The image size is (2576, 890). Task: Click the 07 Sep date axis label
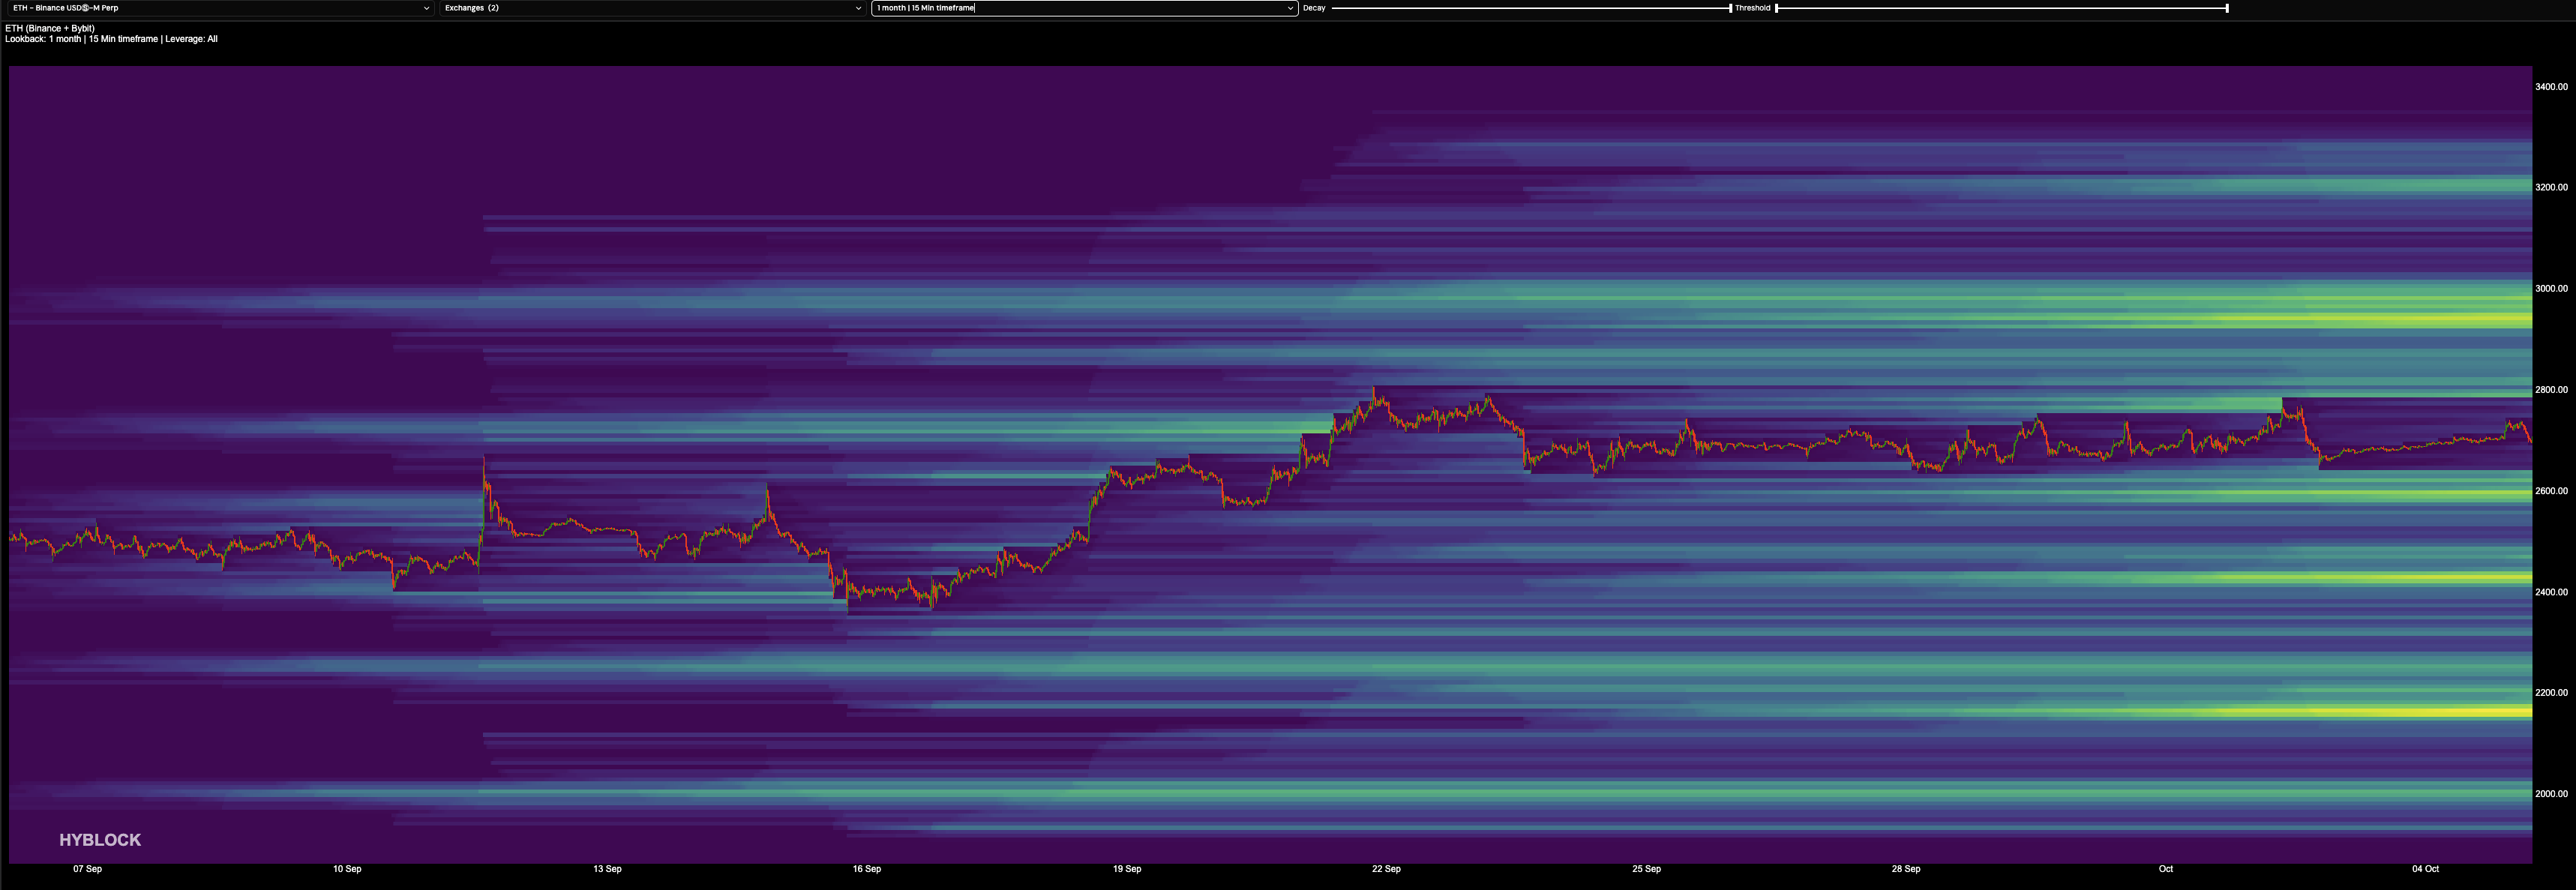pyautogui.click(x=87, y=869)
